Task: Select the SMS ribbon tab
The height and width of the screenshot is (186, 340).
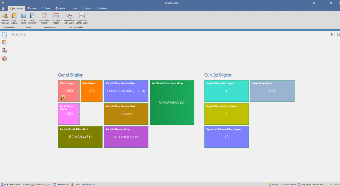Action: pos(74,8)
